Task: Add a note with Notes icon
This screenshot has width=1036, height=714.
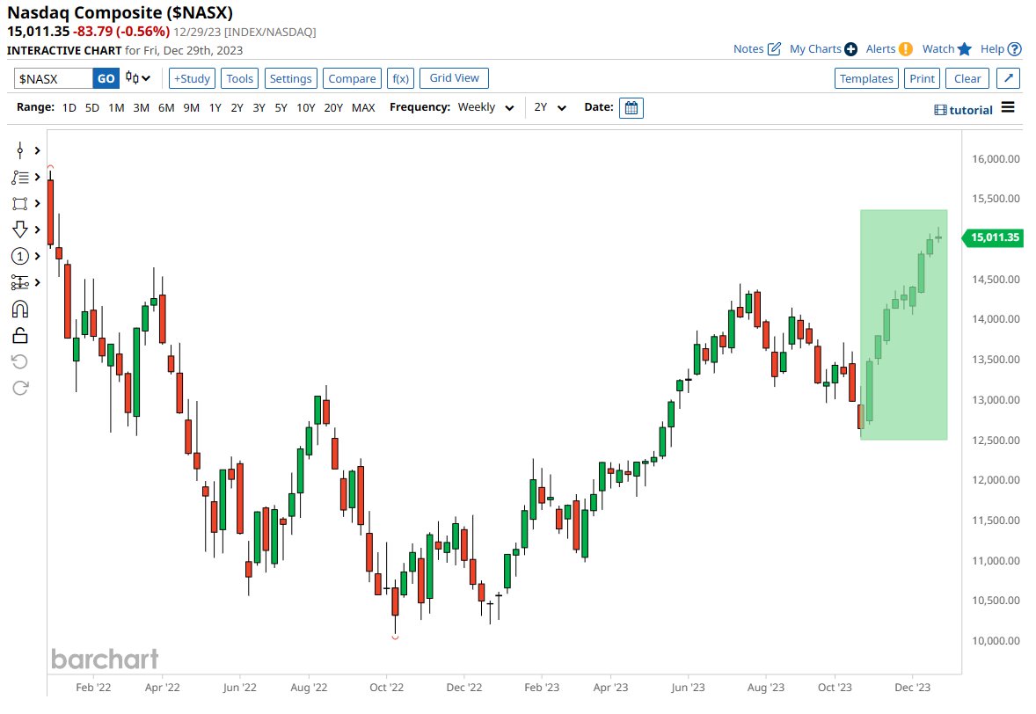Action: click(774, 49)
